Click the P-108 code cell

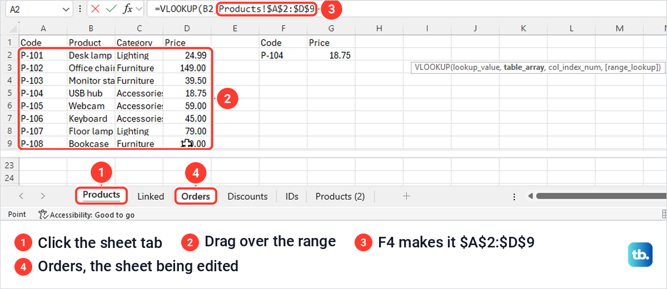click(x=43, y=144)
